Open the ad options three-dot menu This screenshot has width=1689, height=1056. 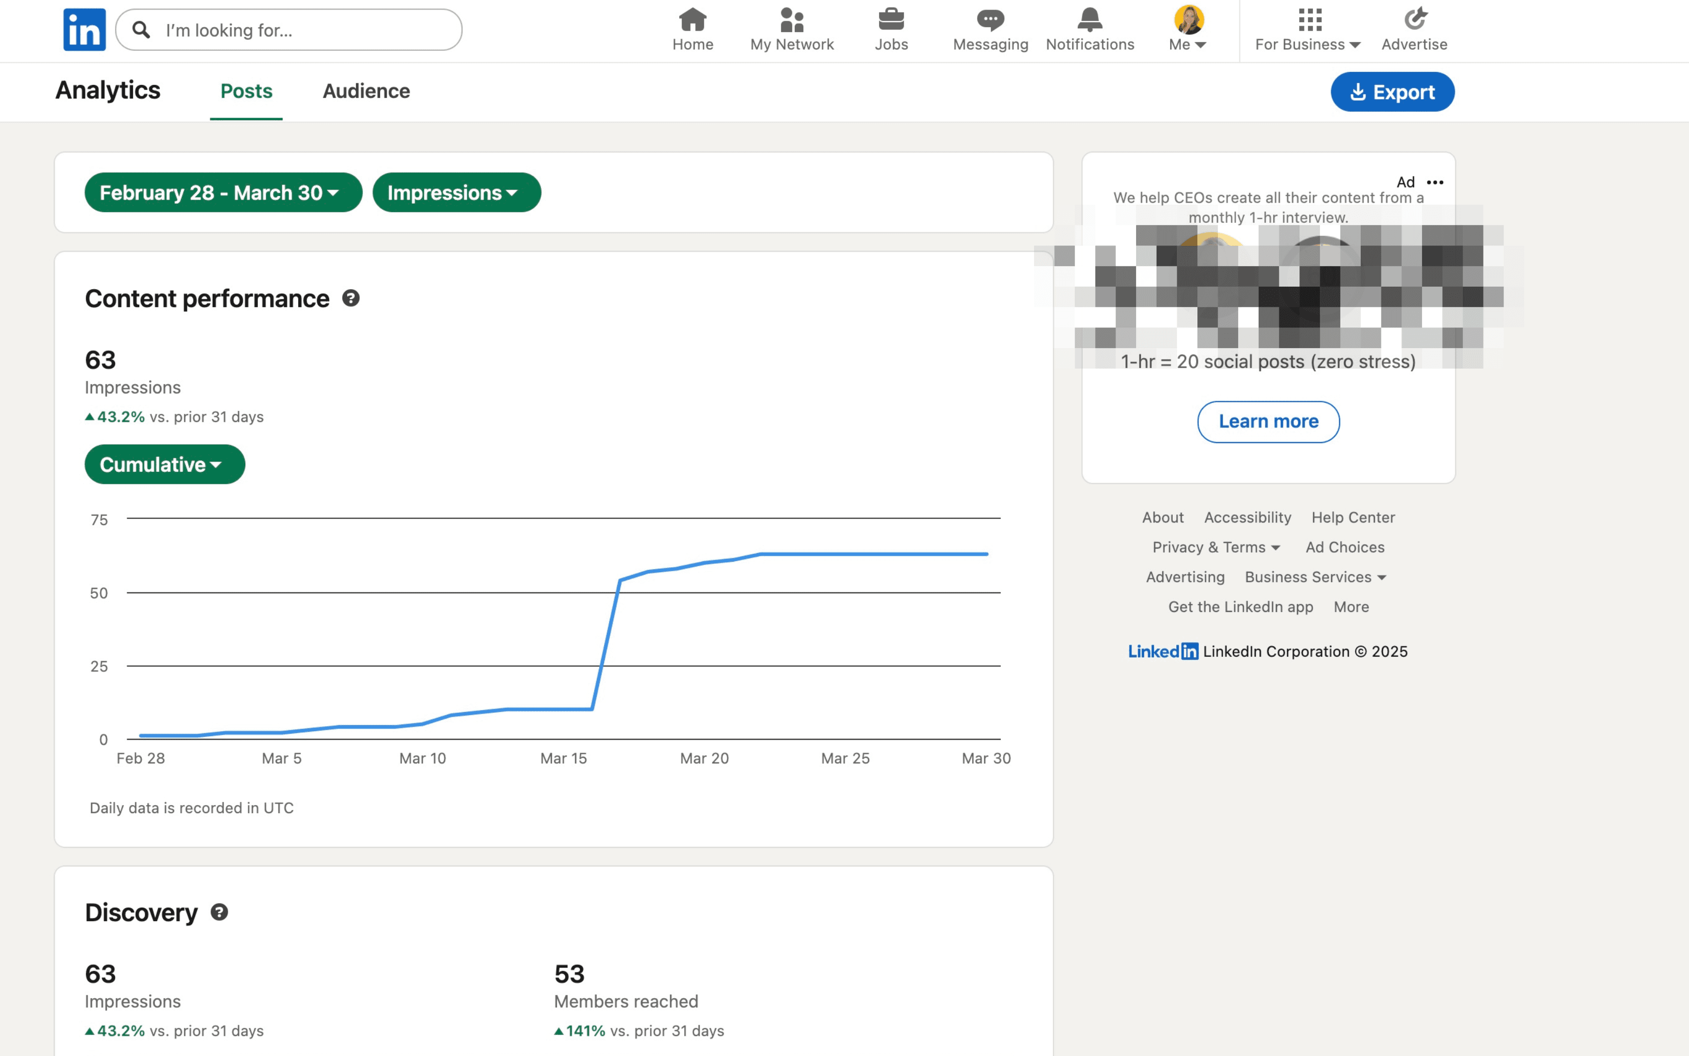click(x=1435, y=182)
